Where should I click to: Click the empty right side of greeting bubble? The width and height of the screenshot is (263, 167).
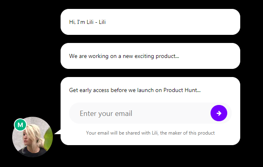[x=173, y=22]
